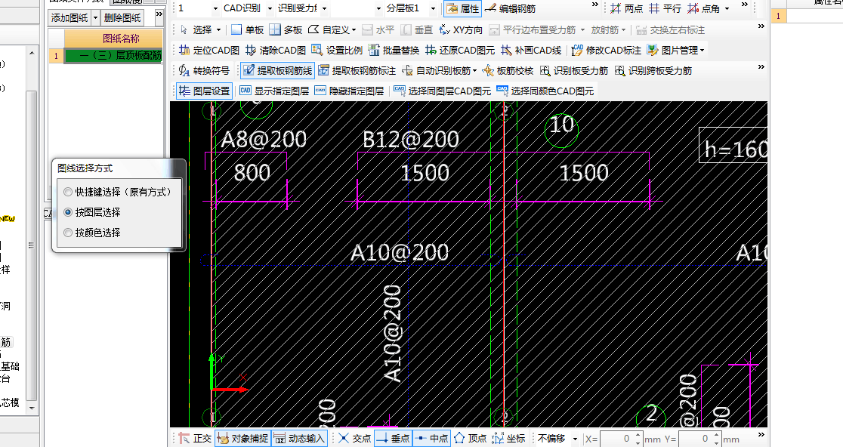The width and height of the screenshot is (843, 447).
Task: Click 编辑钢筋 button
Action: [510, 8]
